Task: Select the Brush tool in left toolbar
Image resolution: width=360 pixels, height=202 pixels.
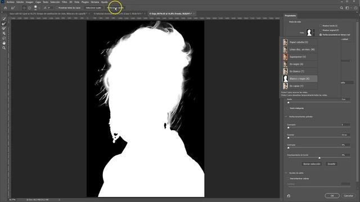Action: (x=4, y=29)
